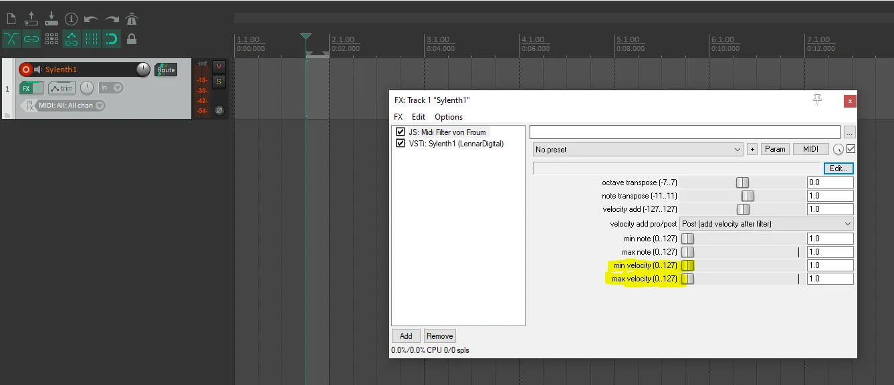
Task: Open the FX menu in FX window
Action: [x=399, y=117]
